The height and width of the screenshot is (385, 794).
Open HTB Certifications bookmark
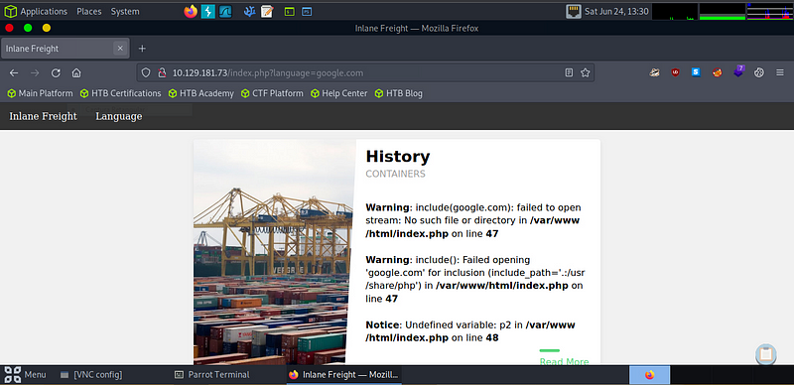pyautogui.click(x=120, y=93)
